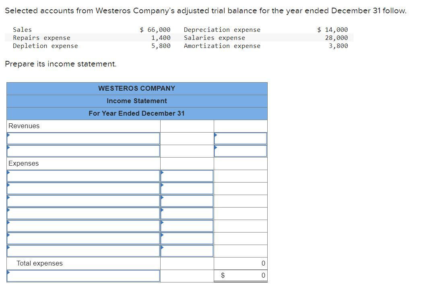Select fifth expense amount field
The width and height of the screenshot is (421, 299).
[187, 226]
